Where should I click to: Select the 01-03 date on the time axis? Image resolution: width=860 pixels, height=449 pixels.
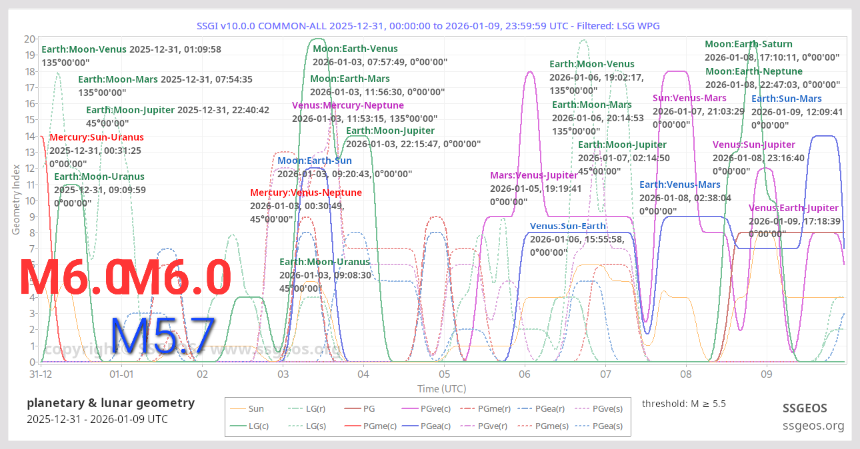click(x=283, y=374)
